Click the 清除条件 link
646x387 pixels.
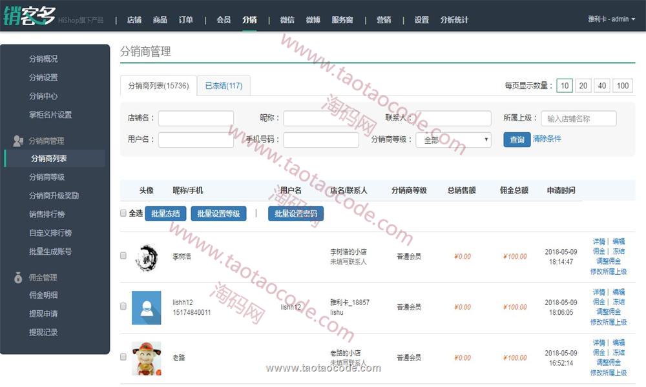tap(547, 139)
